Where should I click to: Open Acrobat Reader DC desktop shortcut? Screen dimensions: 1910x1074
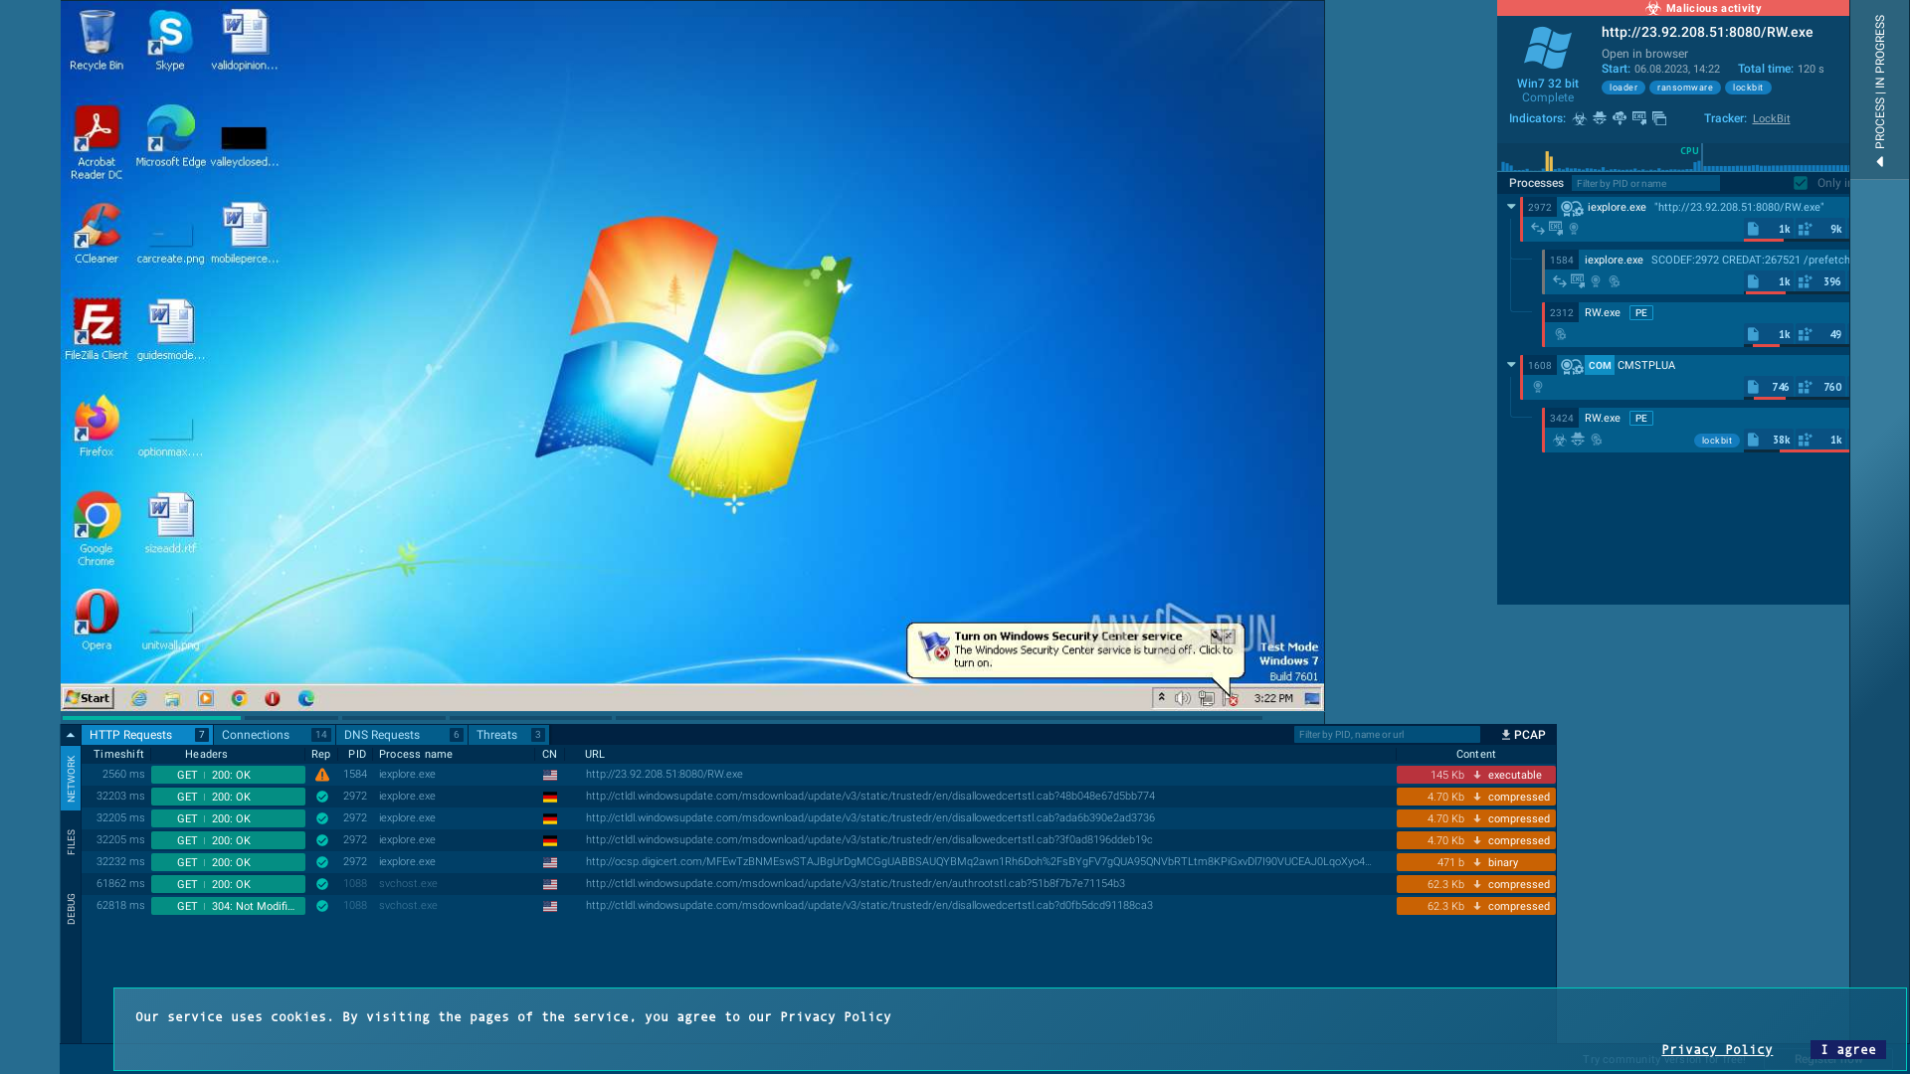tap(96, 142)
